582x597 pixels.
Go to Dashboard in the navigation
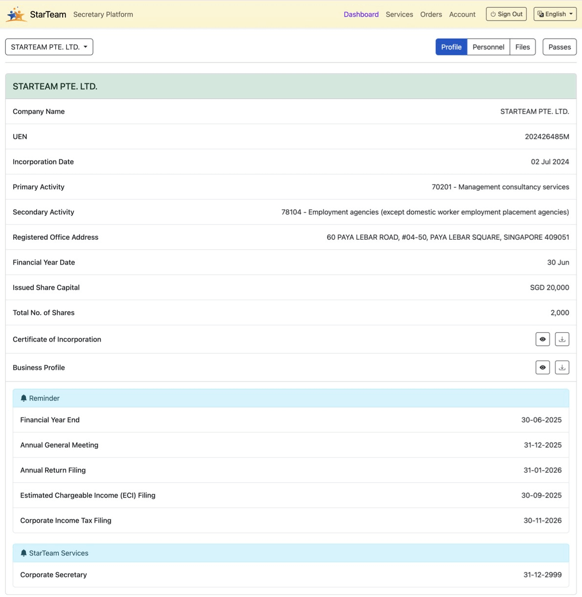click(x=361, y=14)
